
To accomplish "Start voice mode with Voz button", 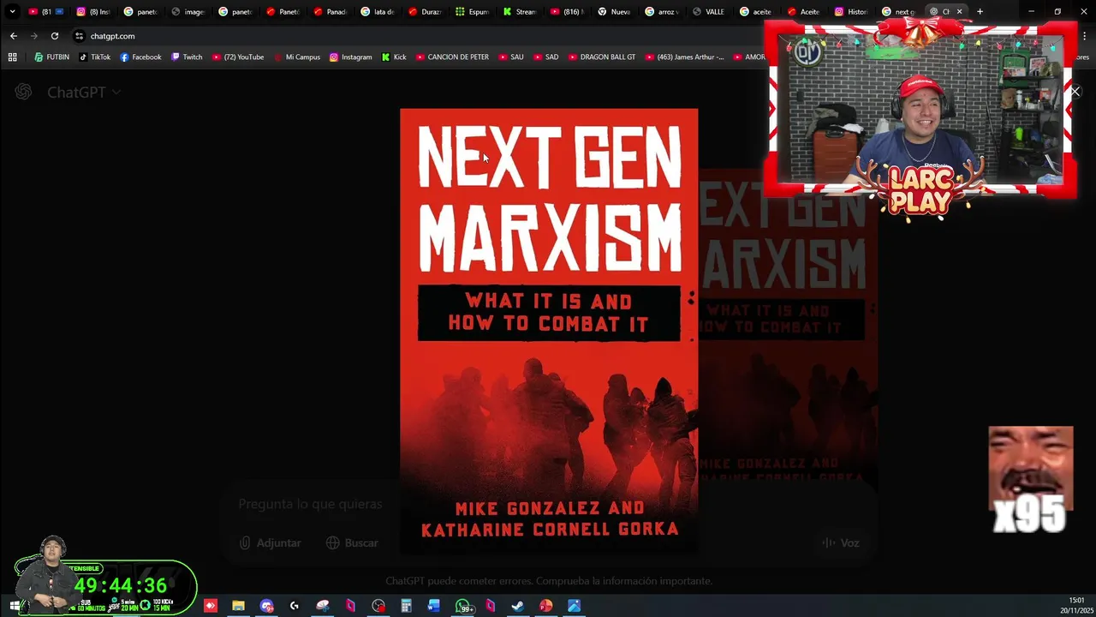I will click(x=841, y=542).
